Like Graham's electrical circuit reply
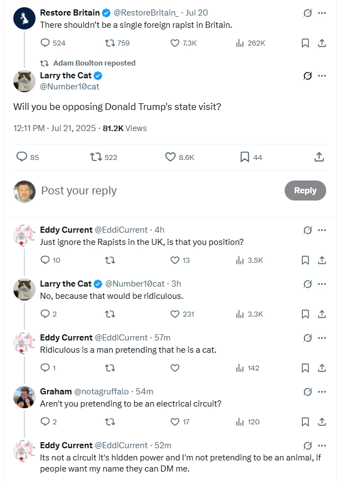 pos(175,422)
